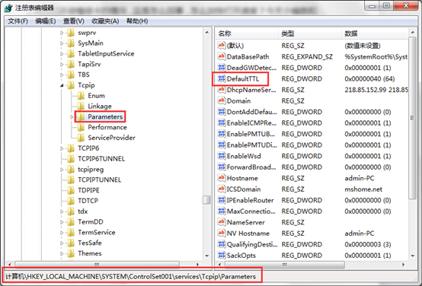This screenshot has height=286, width=422.
Task: Select the IPEnableRouter DWORD value icon
Action: pos(221,200)
